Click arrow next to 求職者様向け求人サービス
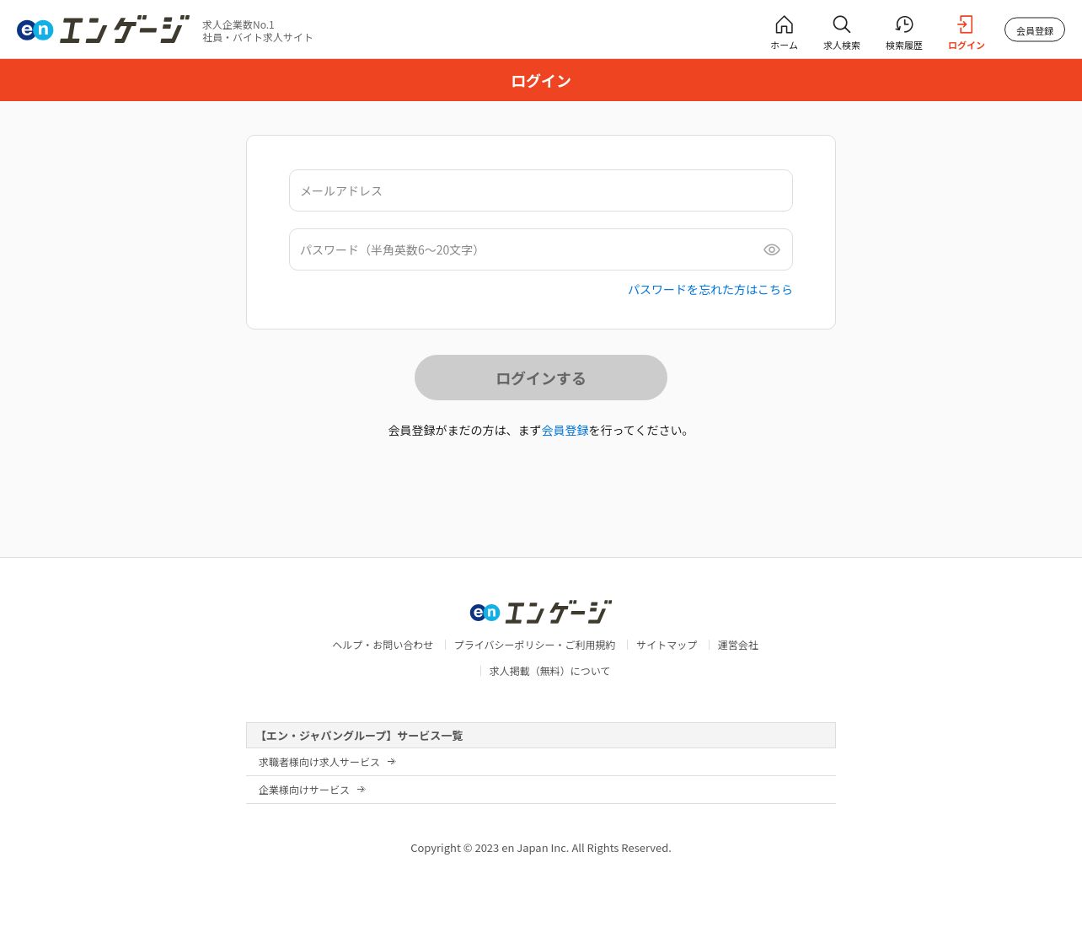 (x=391, y=762)
